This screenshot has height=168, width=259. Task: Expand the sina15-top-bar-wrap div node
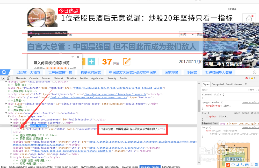click(x=6, y=104)
